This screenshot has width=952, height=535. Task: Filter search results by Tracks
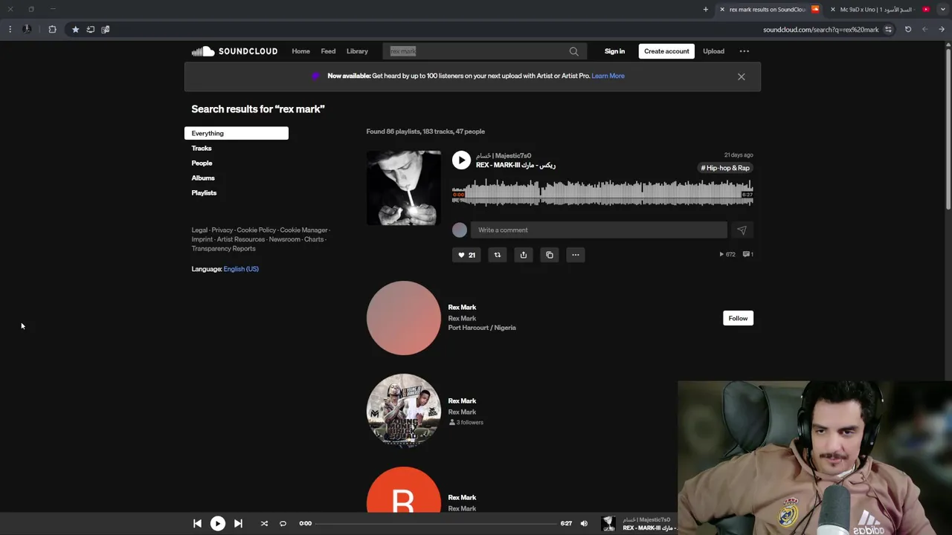click(202, 148)
